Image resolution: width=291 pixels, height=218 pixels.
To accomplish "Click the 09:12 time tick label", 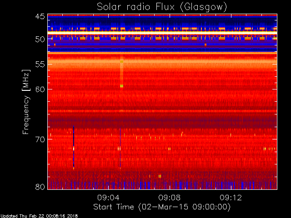I will coord(231,198).
